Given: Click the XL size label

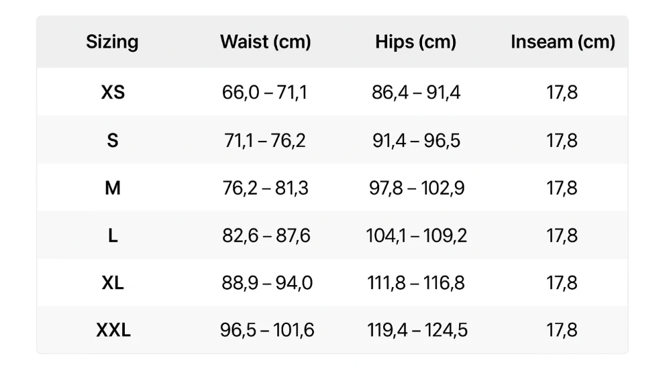Looking at the screenshot, I should coord(113,282).
